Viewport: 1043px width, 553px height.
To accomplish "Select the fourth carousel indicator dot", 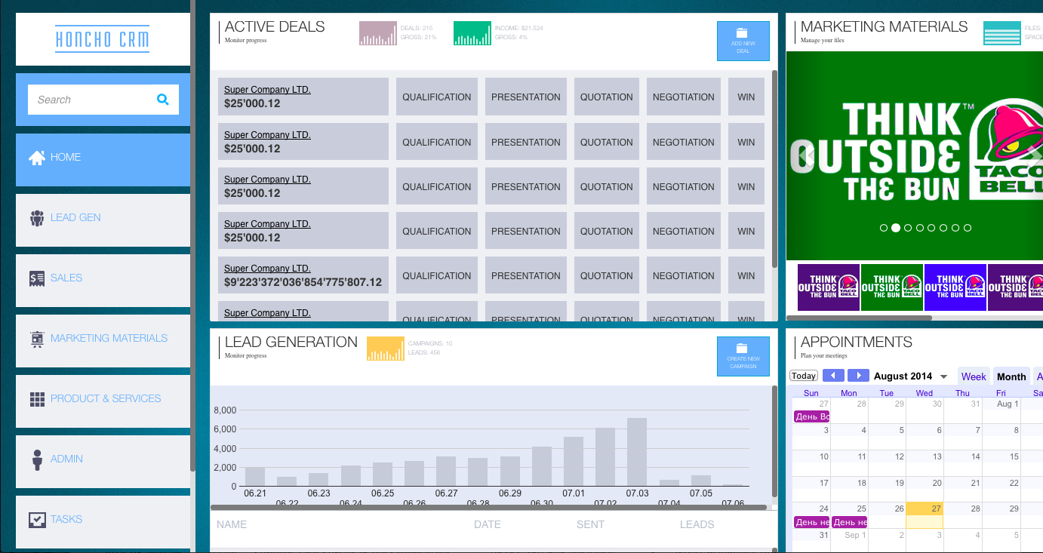I will (920, 228).
